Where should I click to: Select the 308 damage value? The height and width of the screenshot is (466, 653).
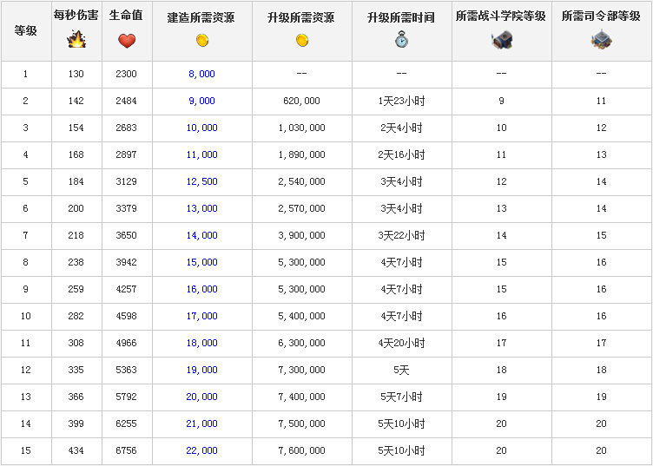click(x=76, y=344)
